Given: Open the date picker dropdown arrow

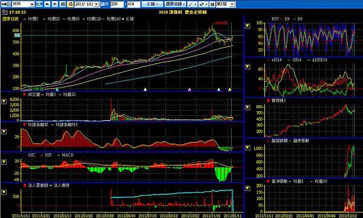Looking at the screenshot, I should pos(97,4).
